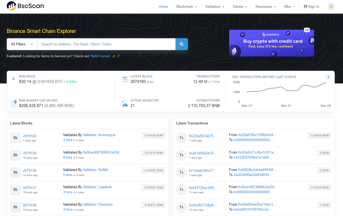This screenshot has height=216, width=343.
Task: View the 4 txns link
Action: (x=68, y=209)
